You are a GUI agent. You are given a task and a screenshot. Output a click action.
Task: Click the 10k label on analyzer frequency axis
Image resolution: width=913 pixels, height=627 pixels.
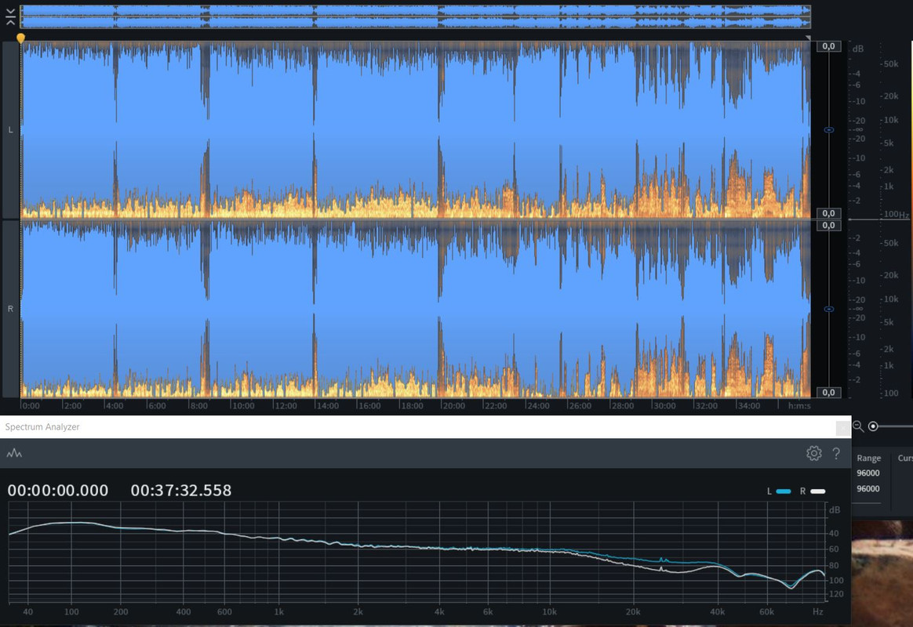point(549,612)
